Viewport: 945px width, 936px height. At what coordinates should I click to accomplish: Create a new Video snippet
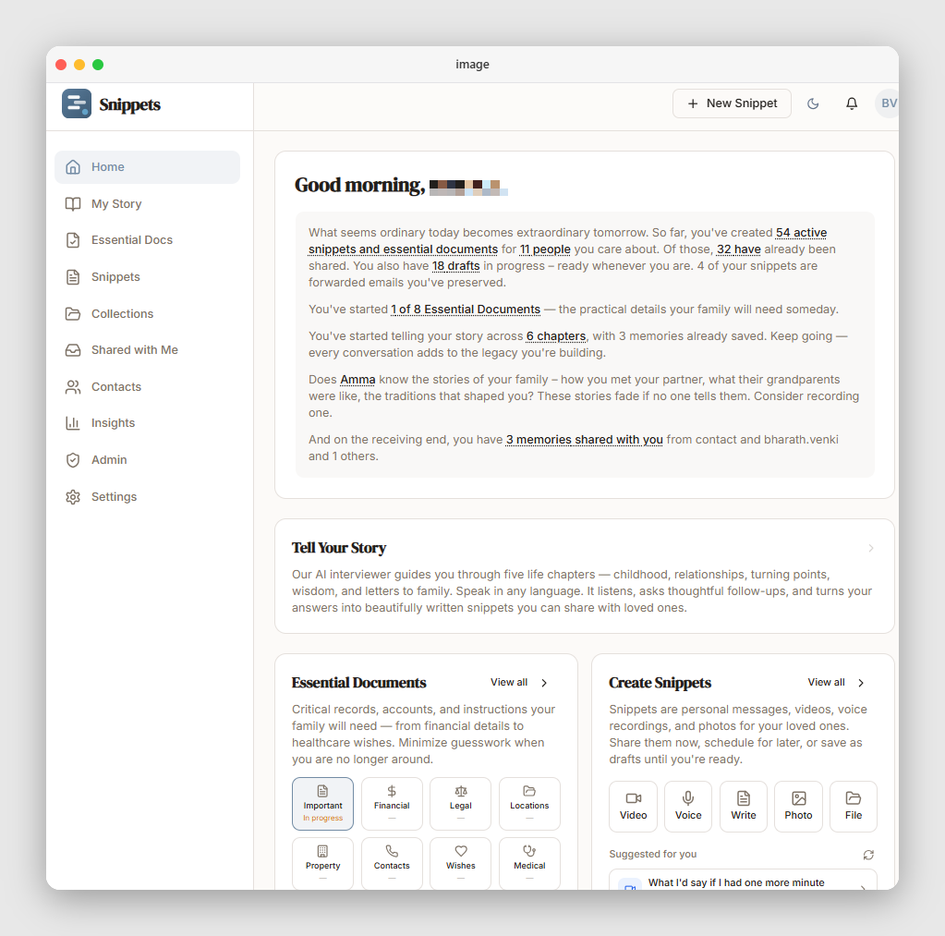pos(633,806)
